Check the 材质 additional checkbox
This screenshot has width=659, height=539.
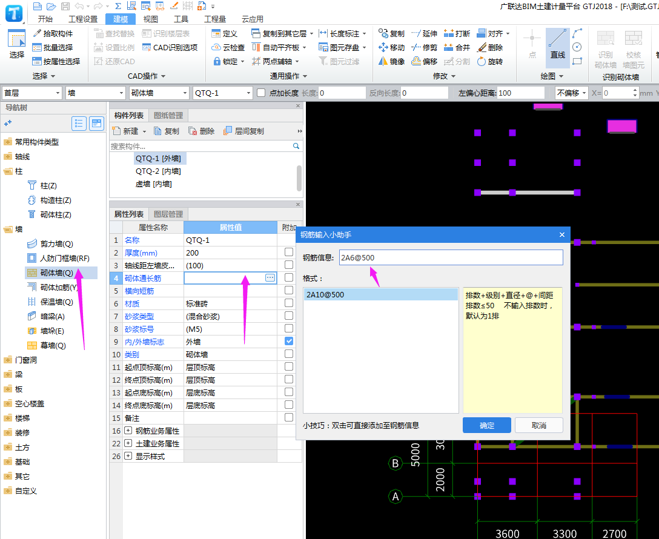pos(289,303)
